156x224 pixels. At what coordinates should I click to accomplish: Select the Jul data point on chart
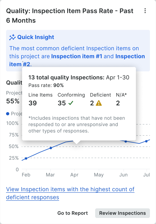pos(146,141)
